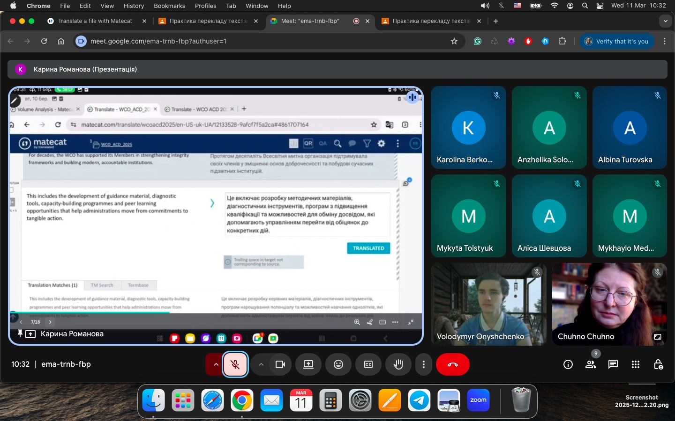675x421 pixels.
Task: Send a reaction with the emoji icon
Action: [x=338, y=364]
